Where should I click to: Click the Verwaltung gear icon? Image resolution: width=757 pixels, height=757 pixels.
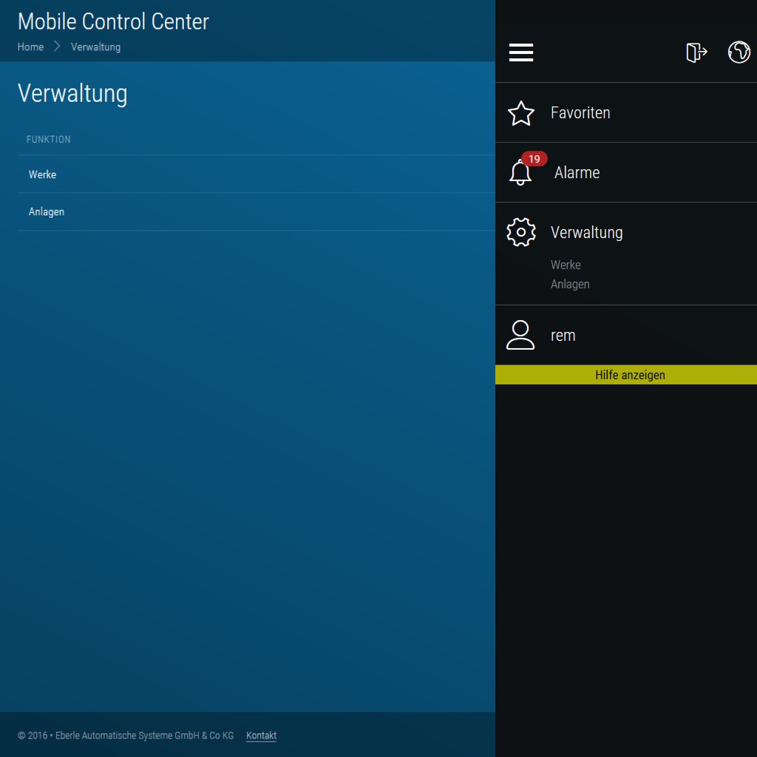521,232
